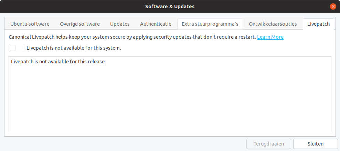Show the Ontwikkelaarsopties tab
This screenshot has height=151, width=340.
[273, 24]
